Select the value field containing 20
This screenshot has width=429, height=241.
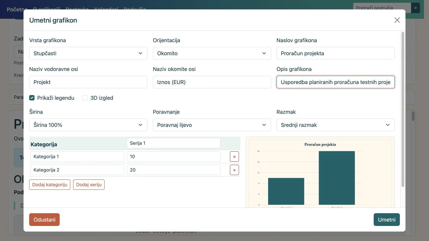pos(174,170)
